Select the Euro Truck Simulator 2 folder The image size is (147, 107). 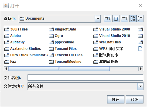[x=26, y=55]
